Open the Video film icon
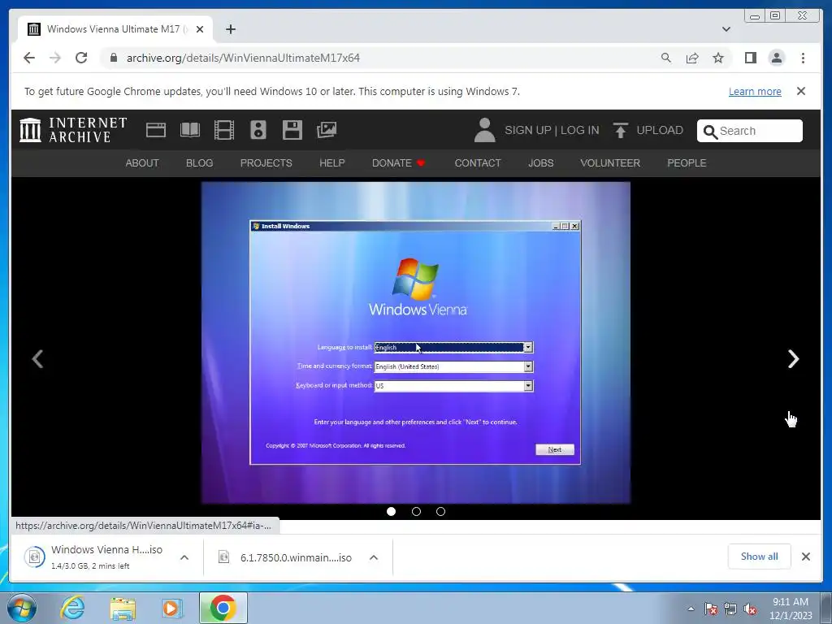 (x=224, y=130)
